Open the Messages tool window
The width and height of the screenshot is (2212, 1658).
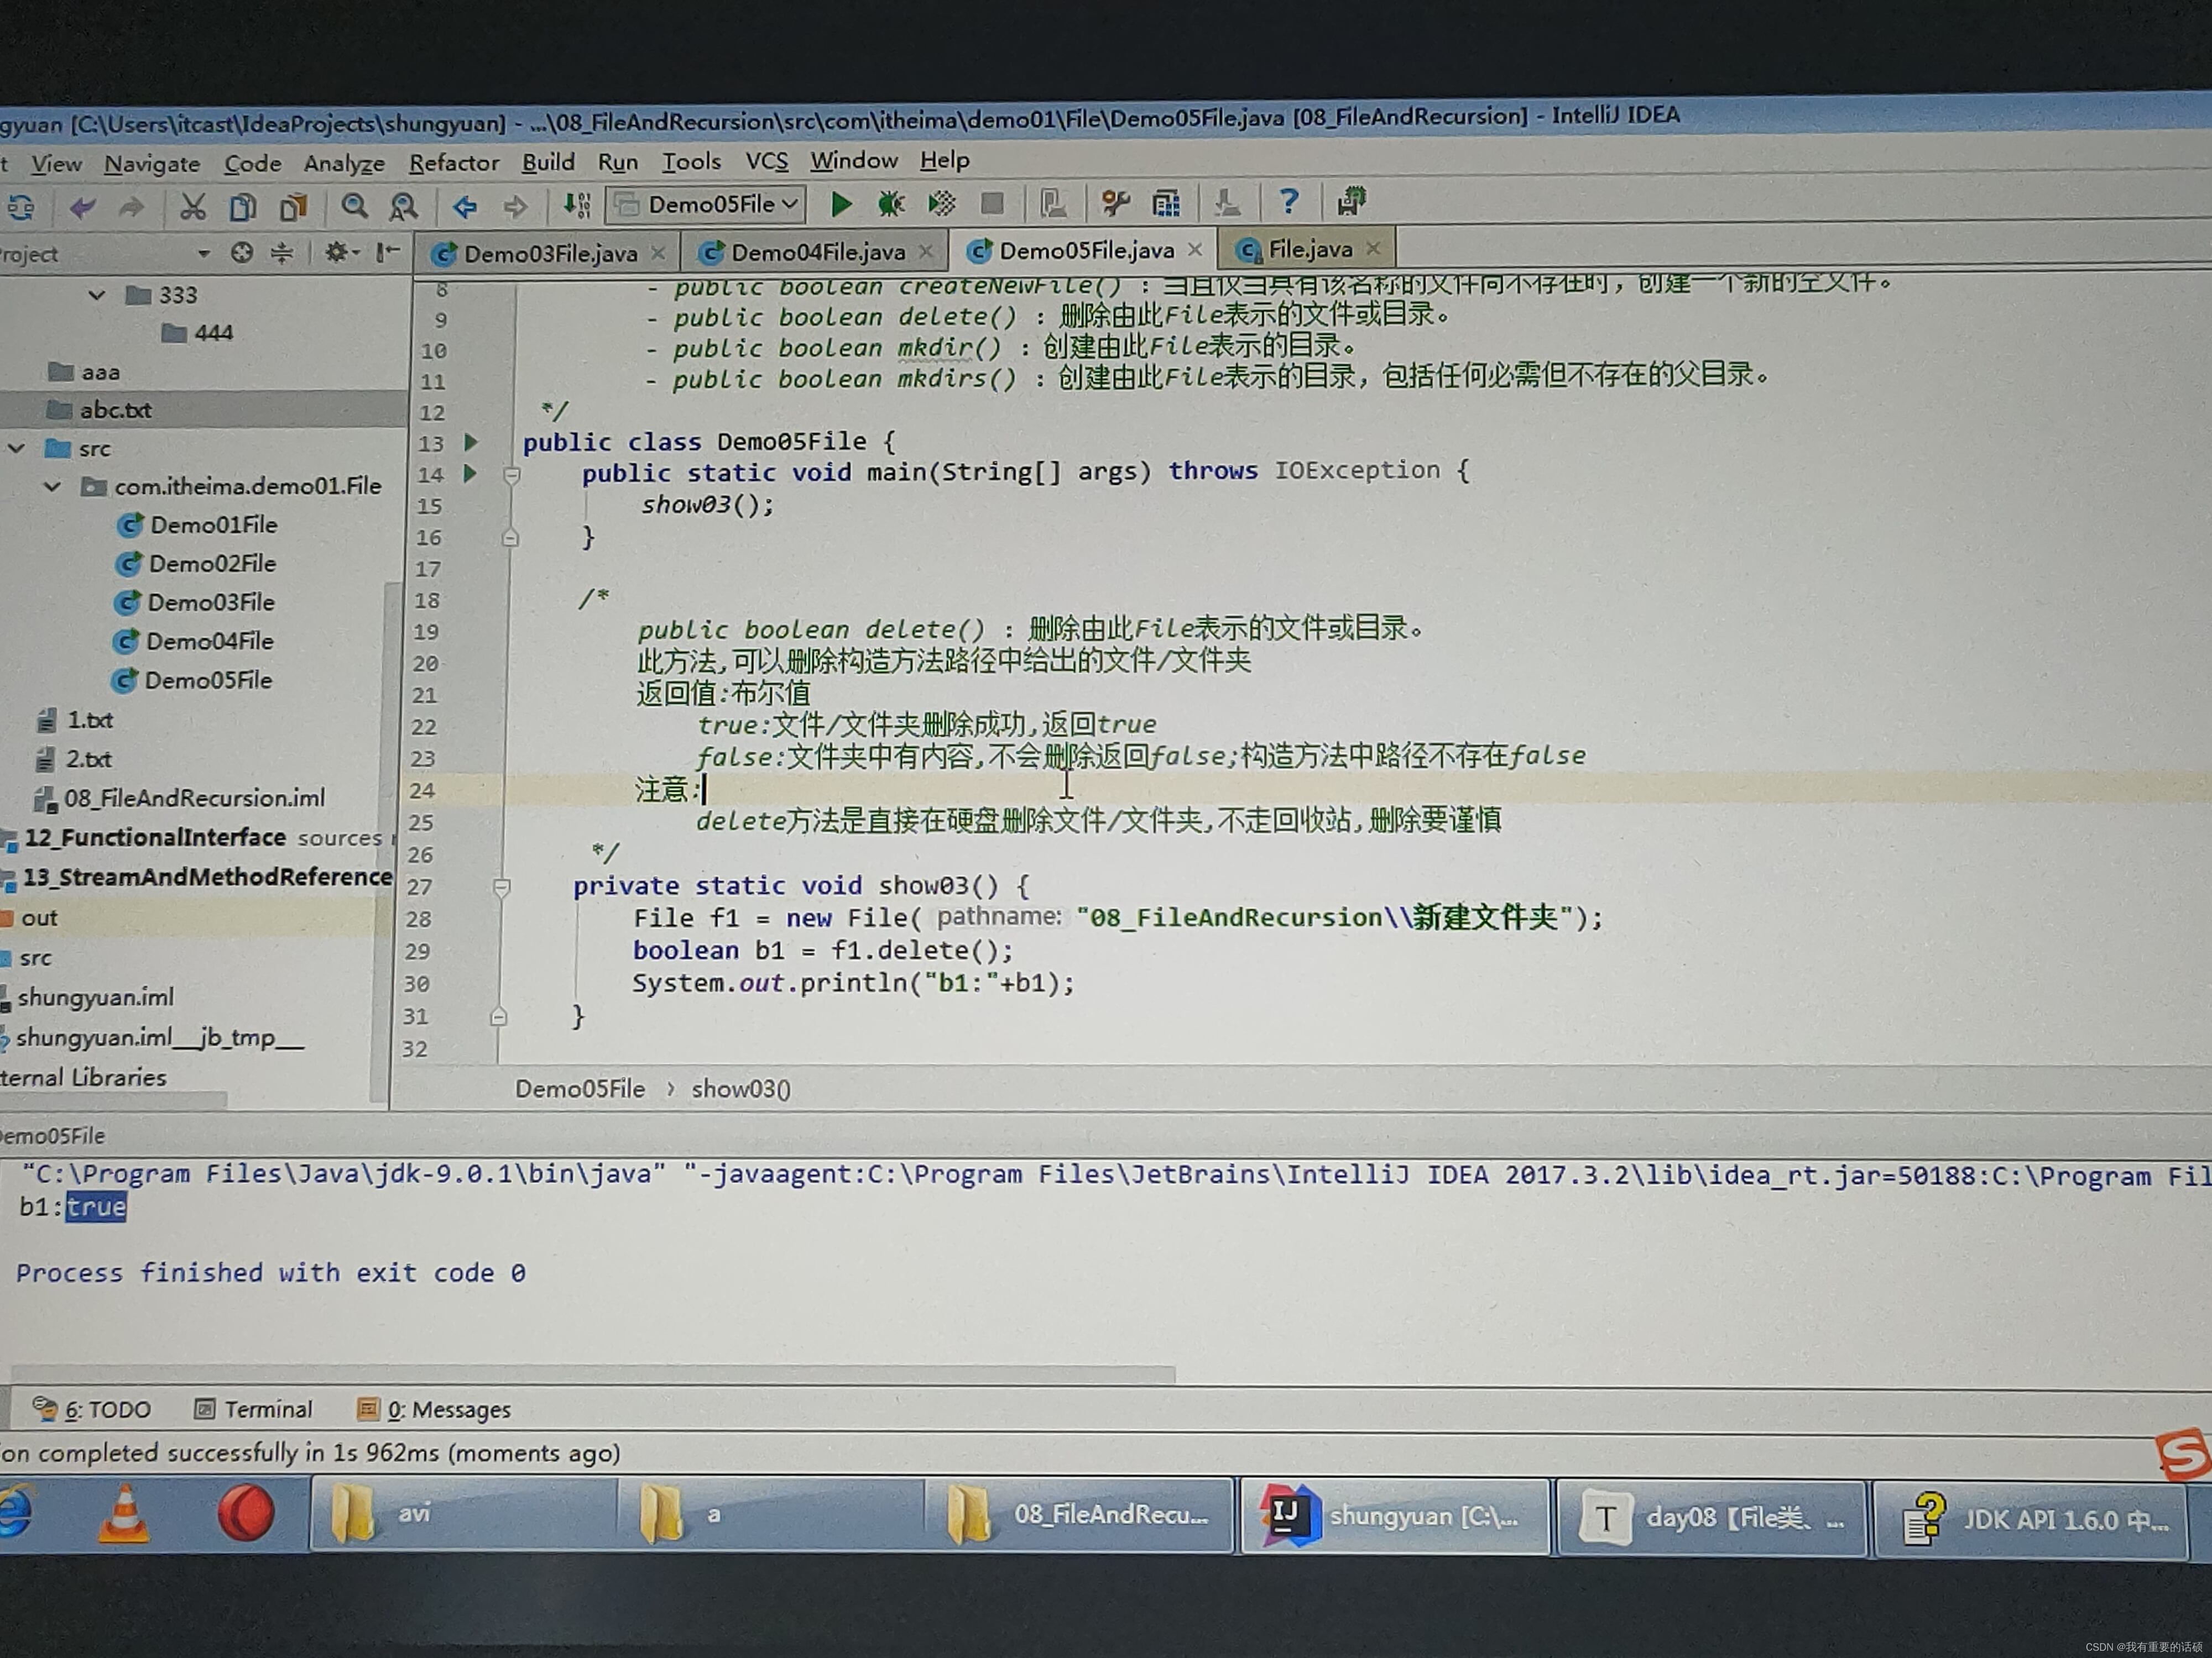point(434,1409)
